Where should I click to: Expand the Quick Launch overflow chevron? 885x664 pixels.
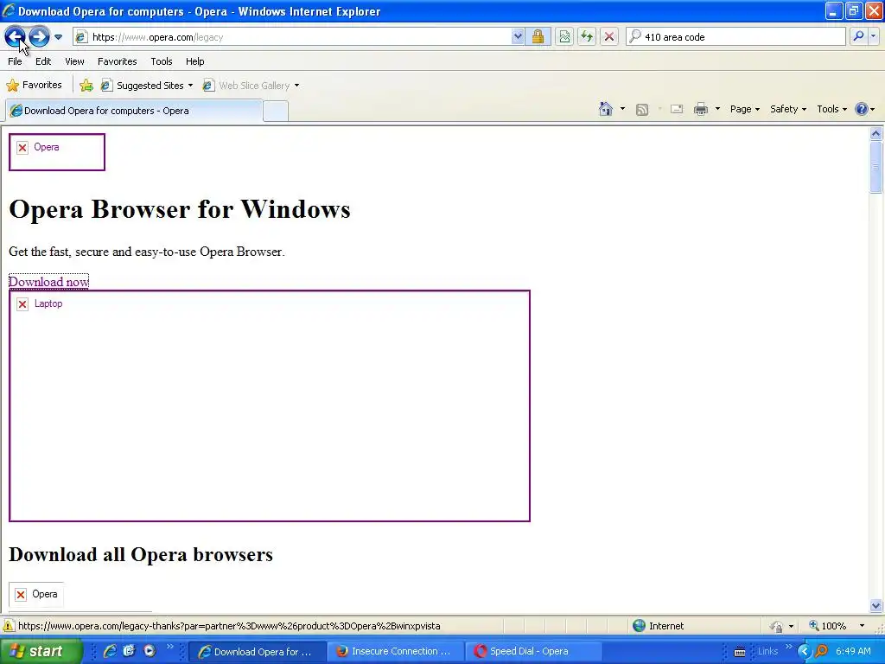pyautogui.click(x=170, y=647)
